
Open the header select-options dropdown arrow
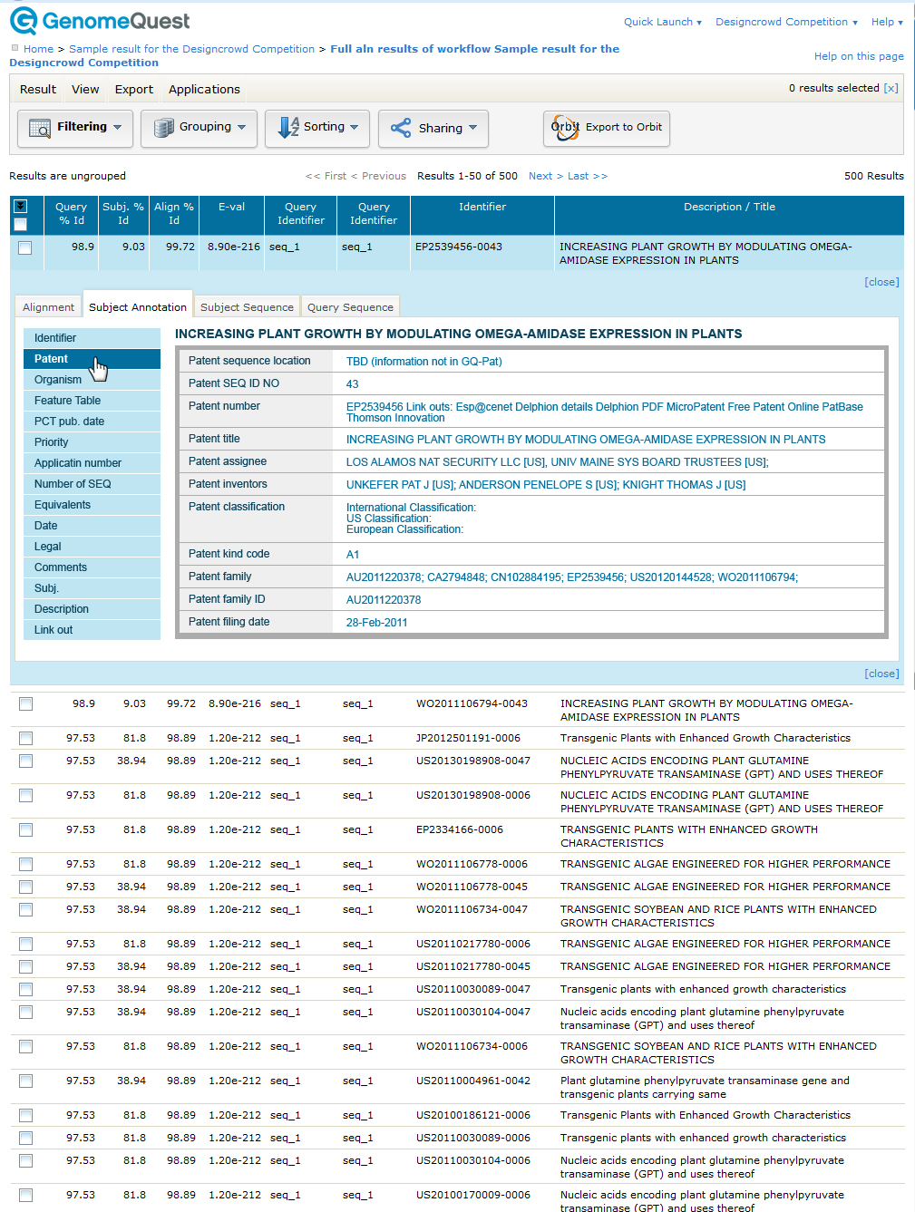point(21,207)
